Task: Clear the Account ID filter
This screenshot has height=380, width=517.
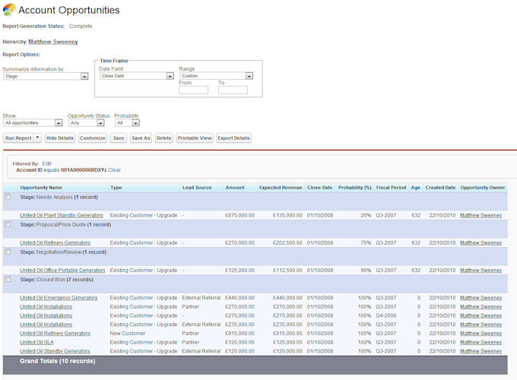Action: (114, 169)
